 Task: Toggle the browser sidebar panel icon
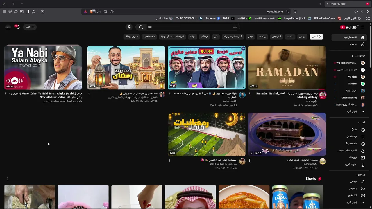tap(27, 12)
